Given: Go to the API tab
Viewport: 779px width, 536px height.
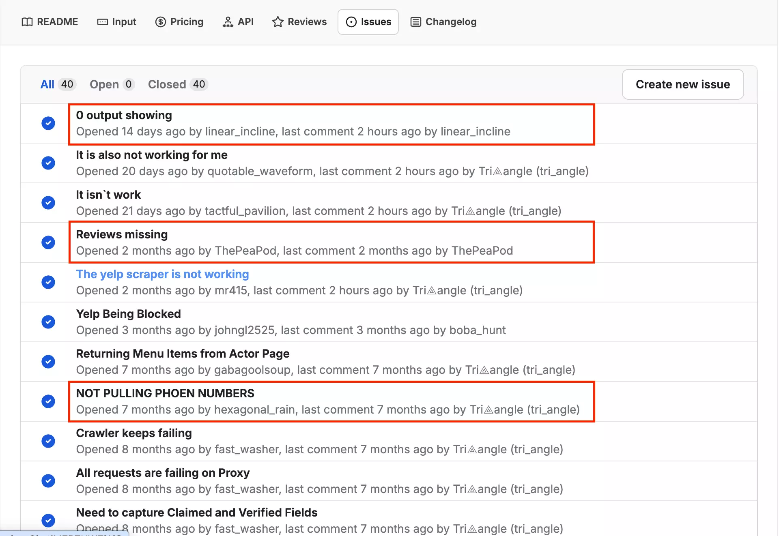Looking at the screenshot, I should tap(238, 22).
